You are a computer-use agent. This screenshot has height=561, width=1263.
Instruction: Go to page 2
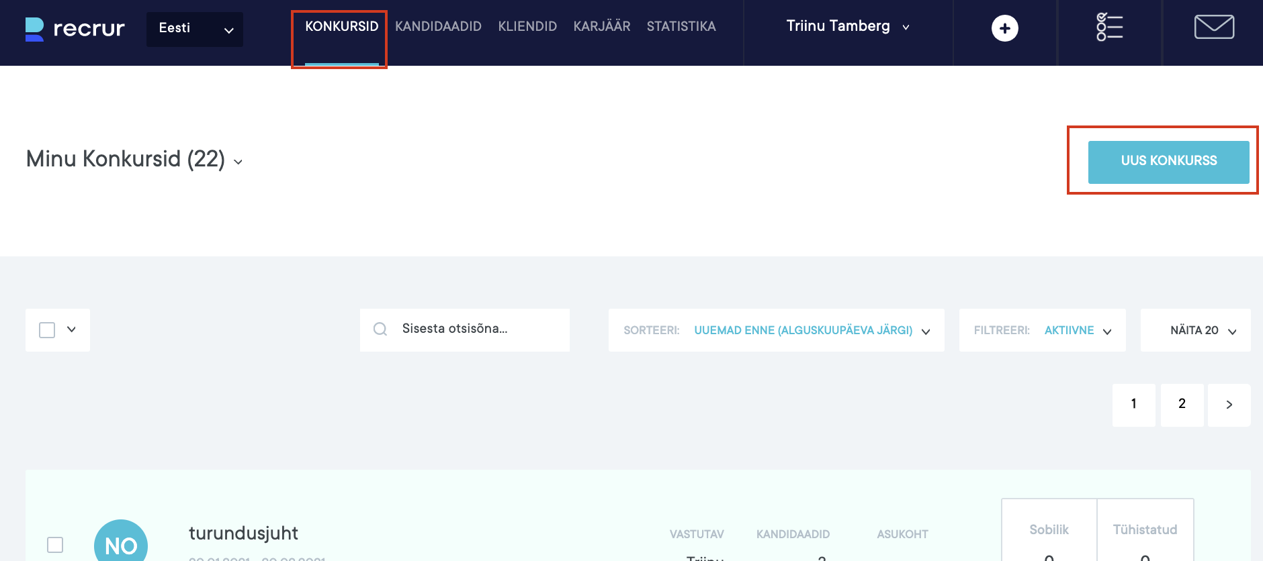coord(1182,405)
